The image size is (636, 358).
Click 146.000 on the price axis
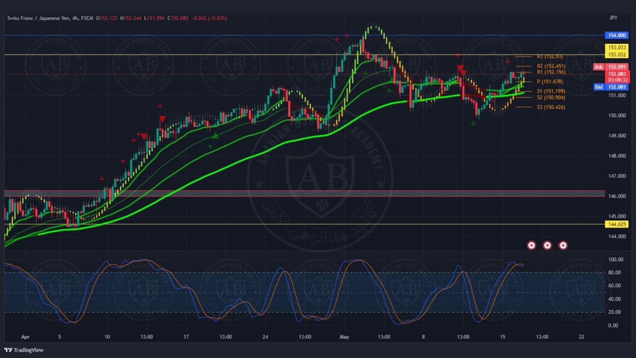[617, 196]
